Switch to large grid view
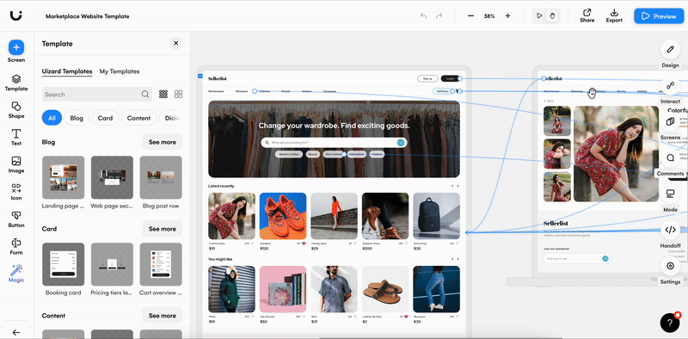This screenshot has width=688, height=339. pos(178,94)
